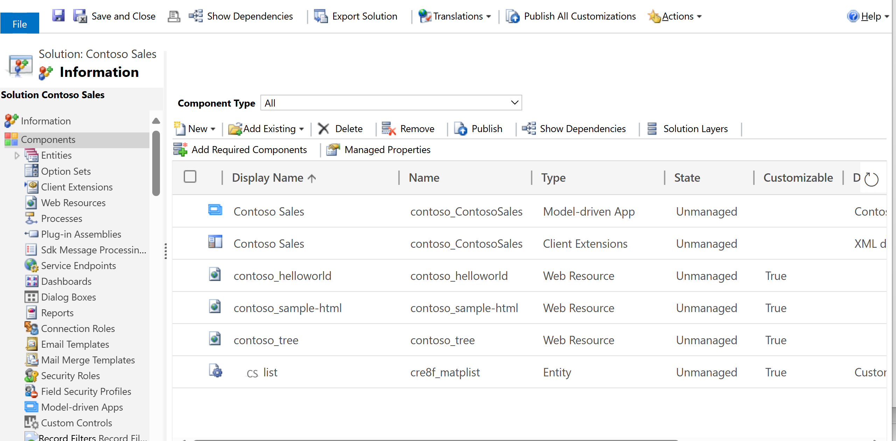This screenshot has width=896, height=441.
Task: Click the Show Dependencies toolbar icon
Action: pyautogui.click(x=196, y=15)
